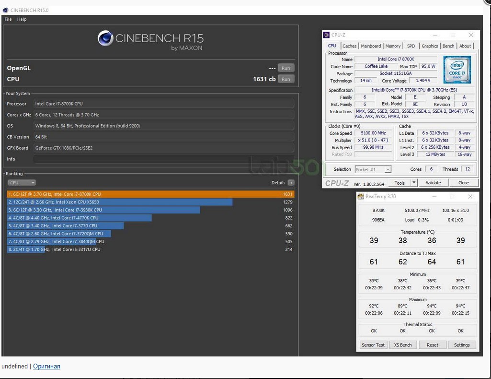This screenshot has width=491, height=379.
Task: Open the CPU ranking filter dropdown
Action: tap(22, 183)
